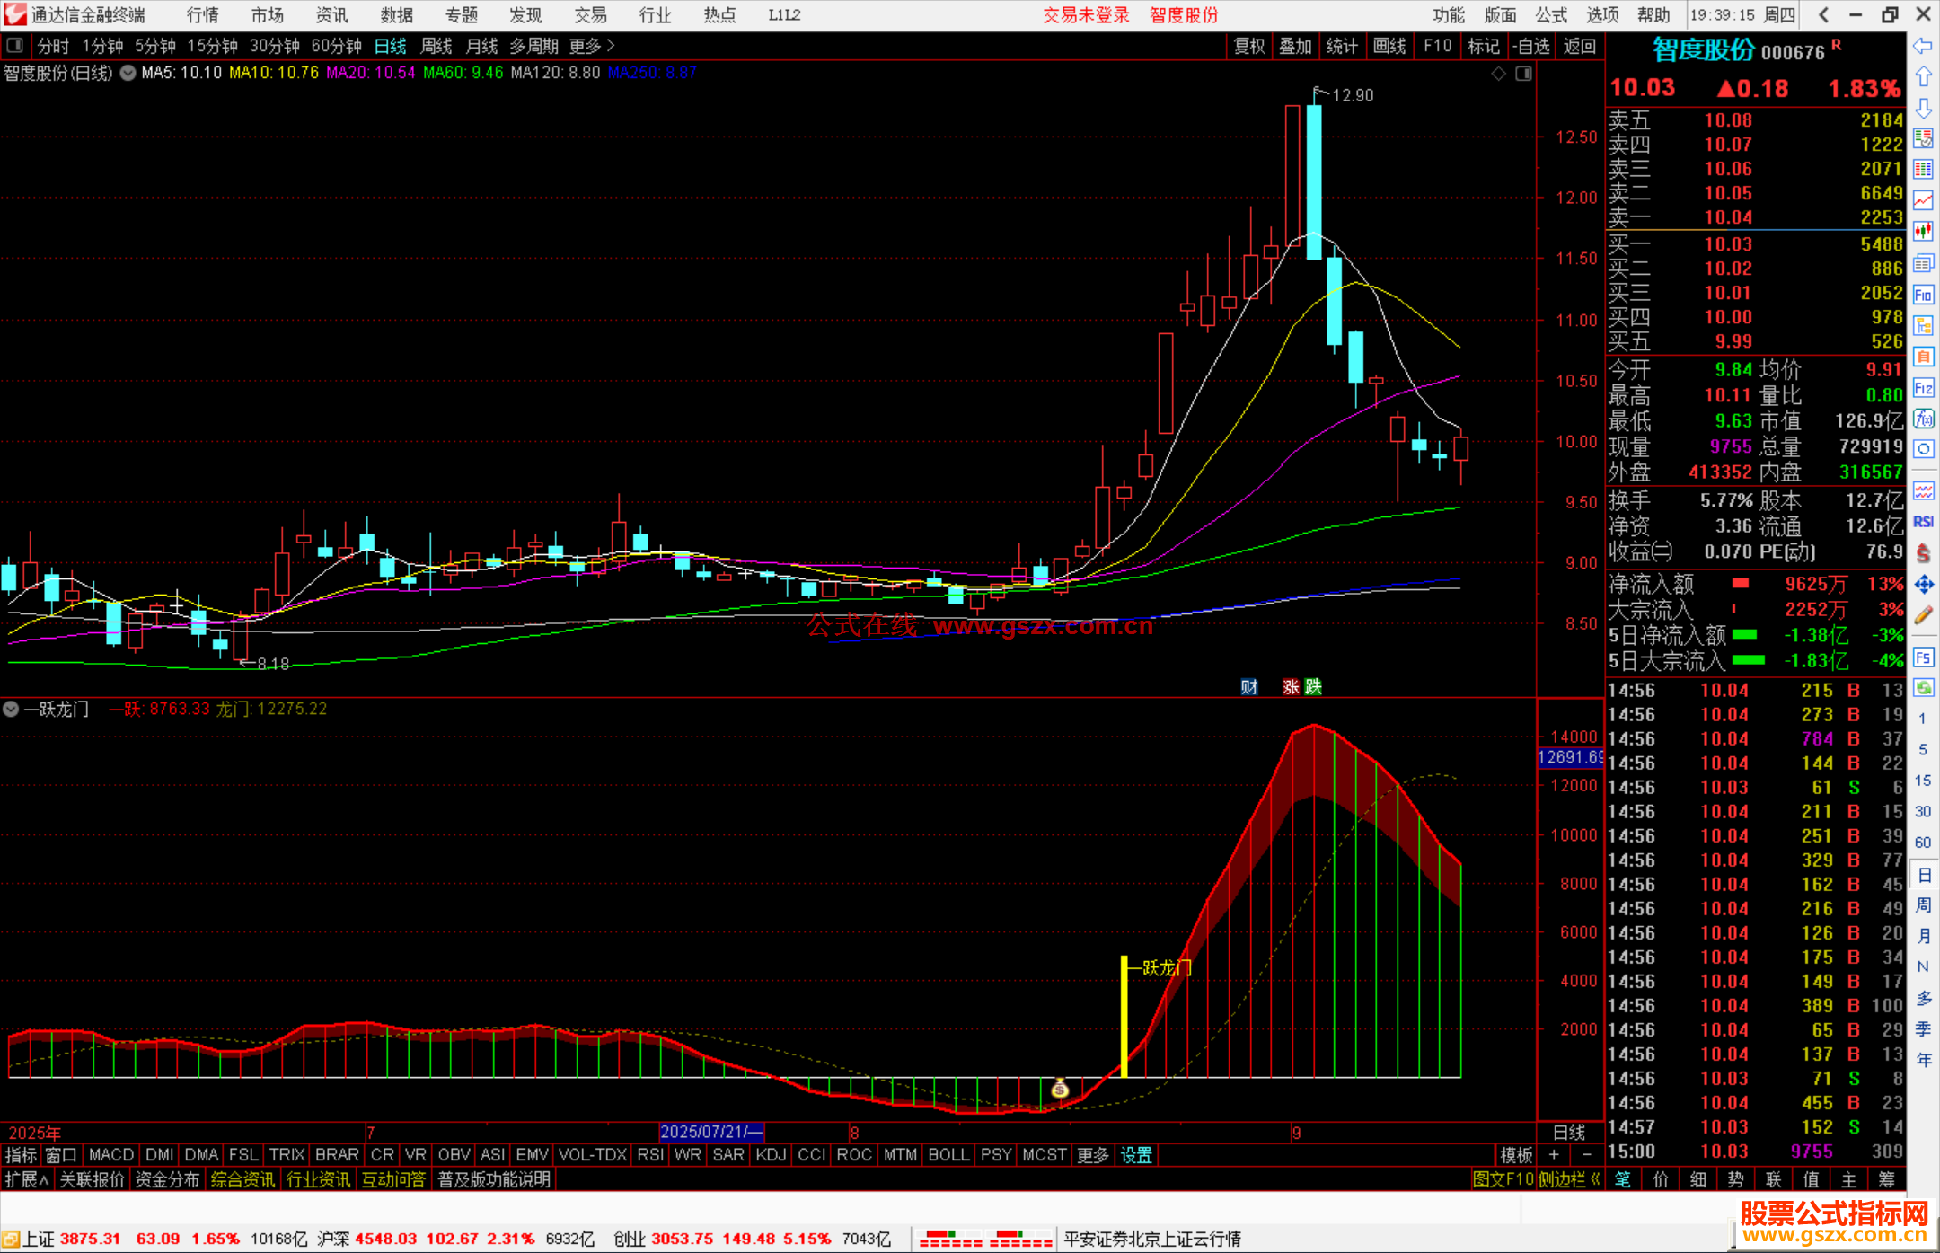Expand the 扩展 panel at bottom left
Screen dimensions: 1940x1253
pos(27,1180)
